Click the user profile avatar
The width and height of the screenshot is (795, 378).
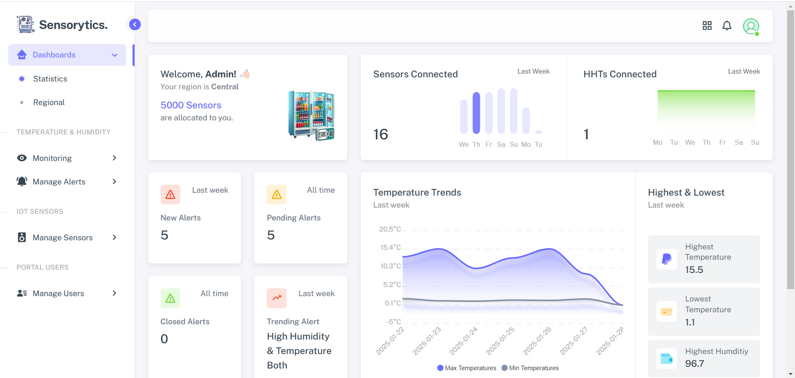[x=751, y=26]
